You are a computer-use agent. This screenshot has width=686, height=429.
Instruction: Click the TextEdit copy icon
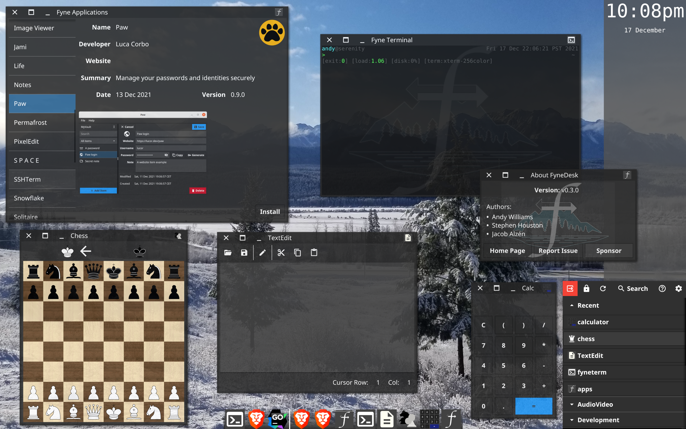tap(297, 252)
